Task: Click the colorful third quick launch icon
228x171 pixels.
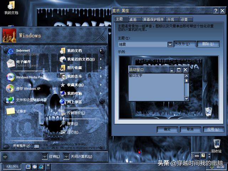Action: pos(41,167)
